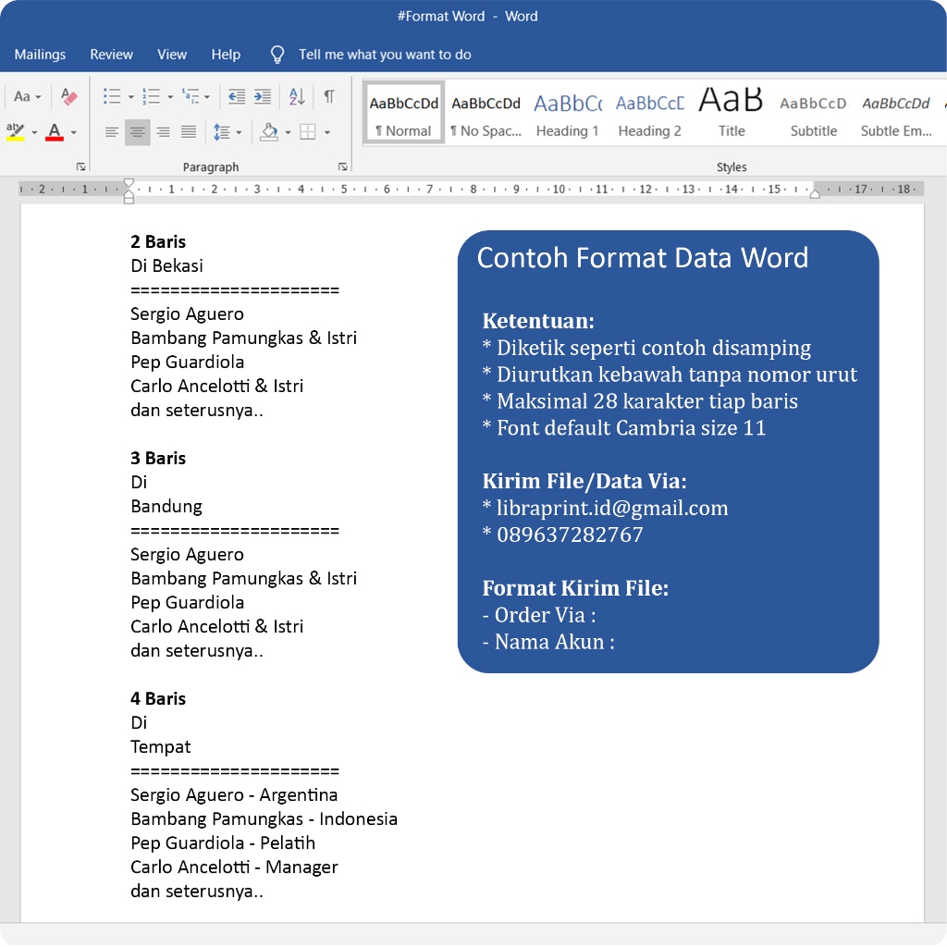This screenshot has height=947, width=947.
Task: Click the libraprint.id@gmail.com text
Action: (612, 508)
